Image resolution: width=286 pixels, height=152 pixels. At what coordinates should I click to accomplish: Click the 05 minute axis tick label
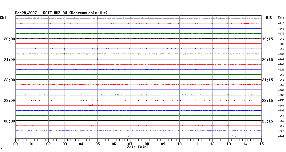point(97,144)
